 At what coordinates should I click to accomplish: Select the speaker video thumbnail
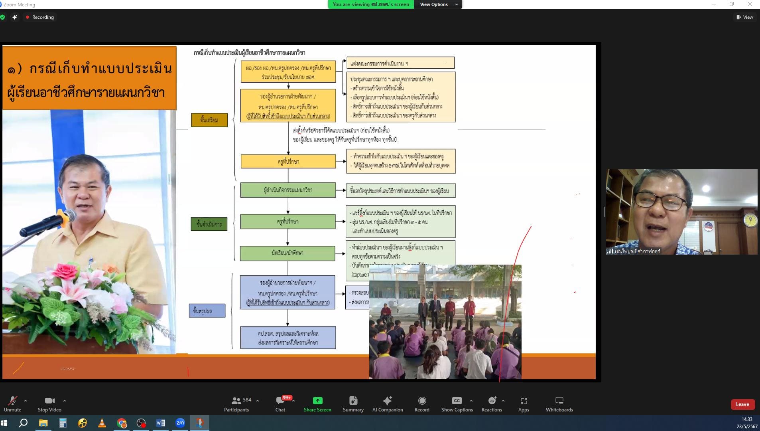(x=681, y=212)
